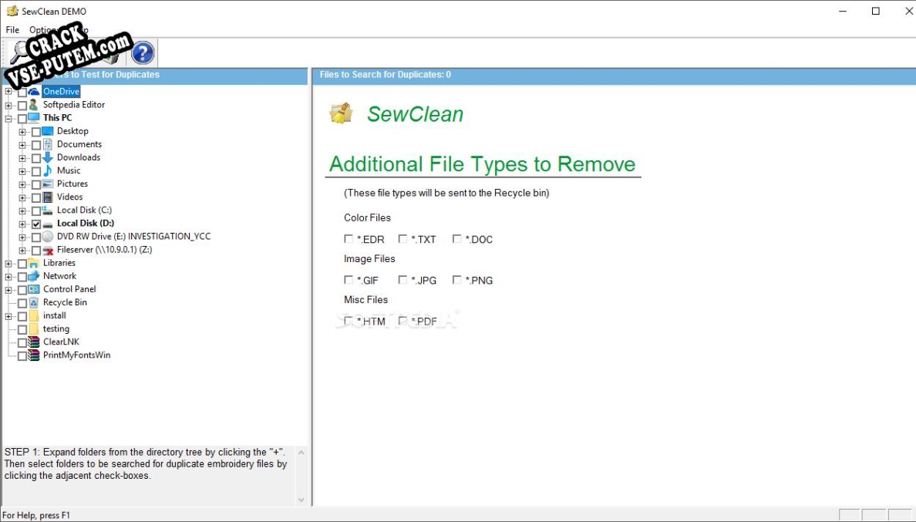The height and width of the screenshot is (522, 916).
Task: Click the blue Help question mark toolbar icon
Action: point(143,53)
